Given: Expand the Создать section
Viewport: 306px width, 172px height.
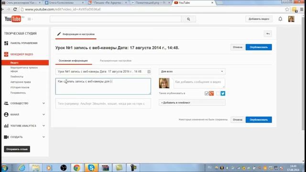Looking at the screenshot, I should point(44,137).
